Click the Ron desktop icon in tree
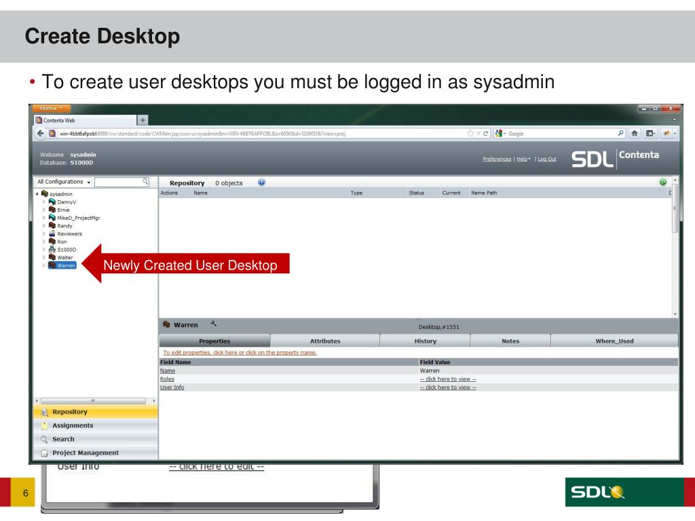The height and width of the screenshot is (521, 695). [52, 242]
